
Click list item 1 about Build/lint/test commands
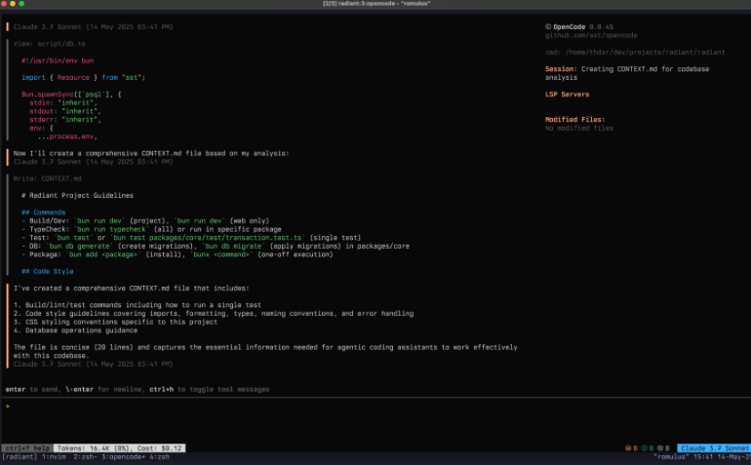click(x=138, y=305)
